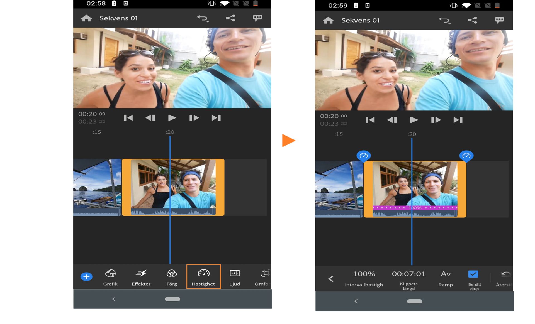Collapse speed panel with back chevron

(331, 279)
